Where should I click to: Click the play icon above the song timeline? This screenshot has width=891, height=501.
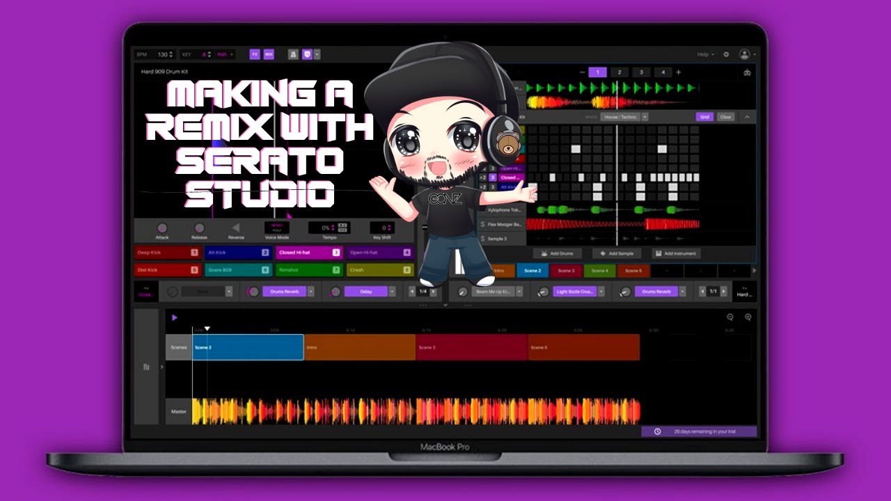(174, 317)
